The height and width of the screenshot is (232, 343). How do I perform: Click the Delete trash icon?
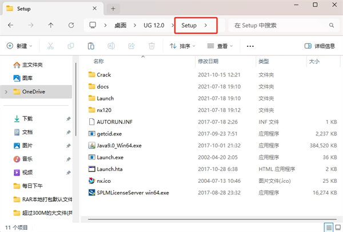tap(151, 46)
